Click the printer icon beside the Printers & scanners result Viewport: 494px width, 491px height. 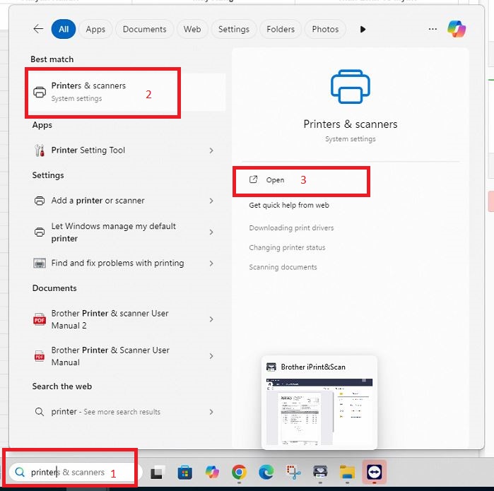click(40, 92)
